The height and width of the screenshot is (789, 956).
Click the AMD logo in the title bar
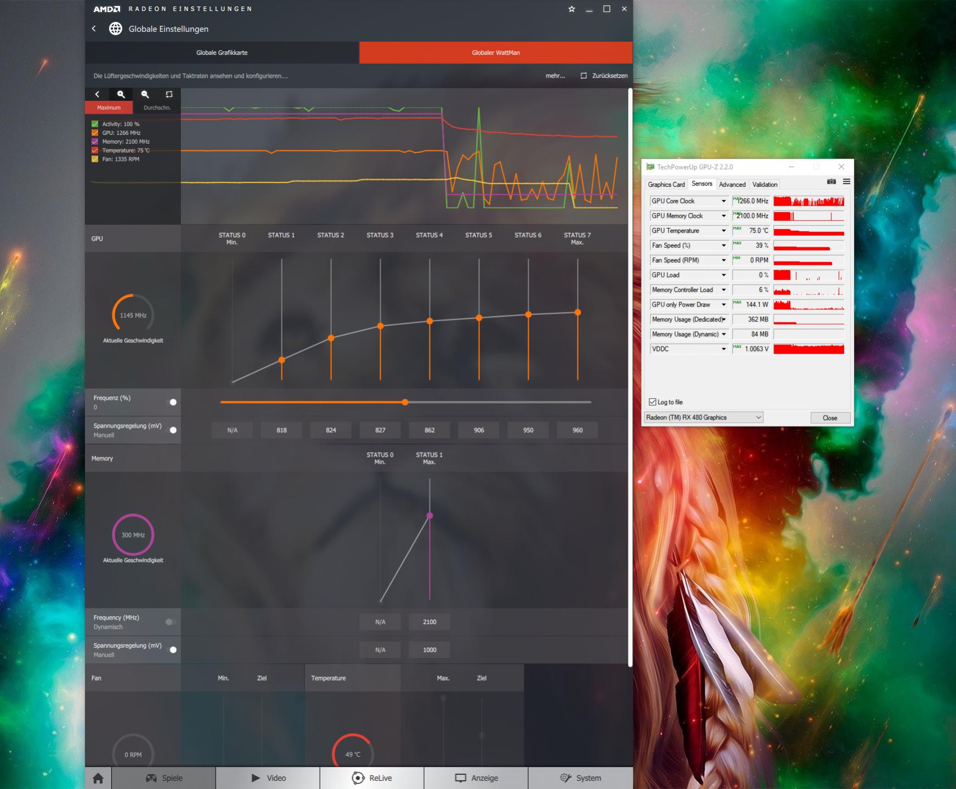pyautogui.click(x=107, y=9)
